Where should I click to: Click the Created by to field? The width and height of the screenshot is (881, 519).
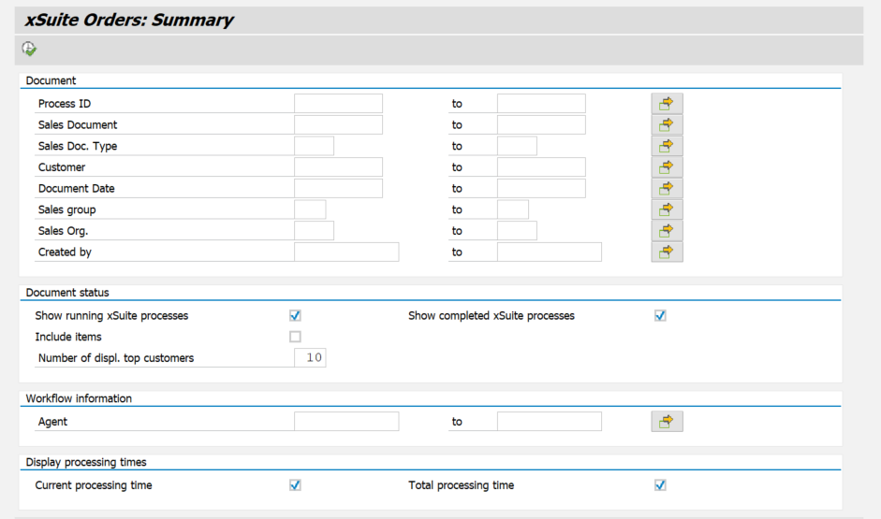point(550,252)
